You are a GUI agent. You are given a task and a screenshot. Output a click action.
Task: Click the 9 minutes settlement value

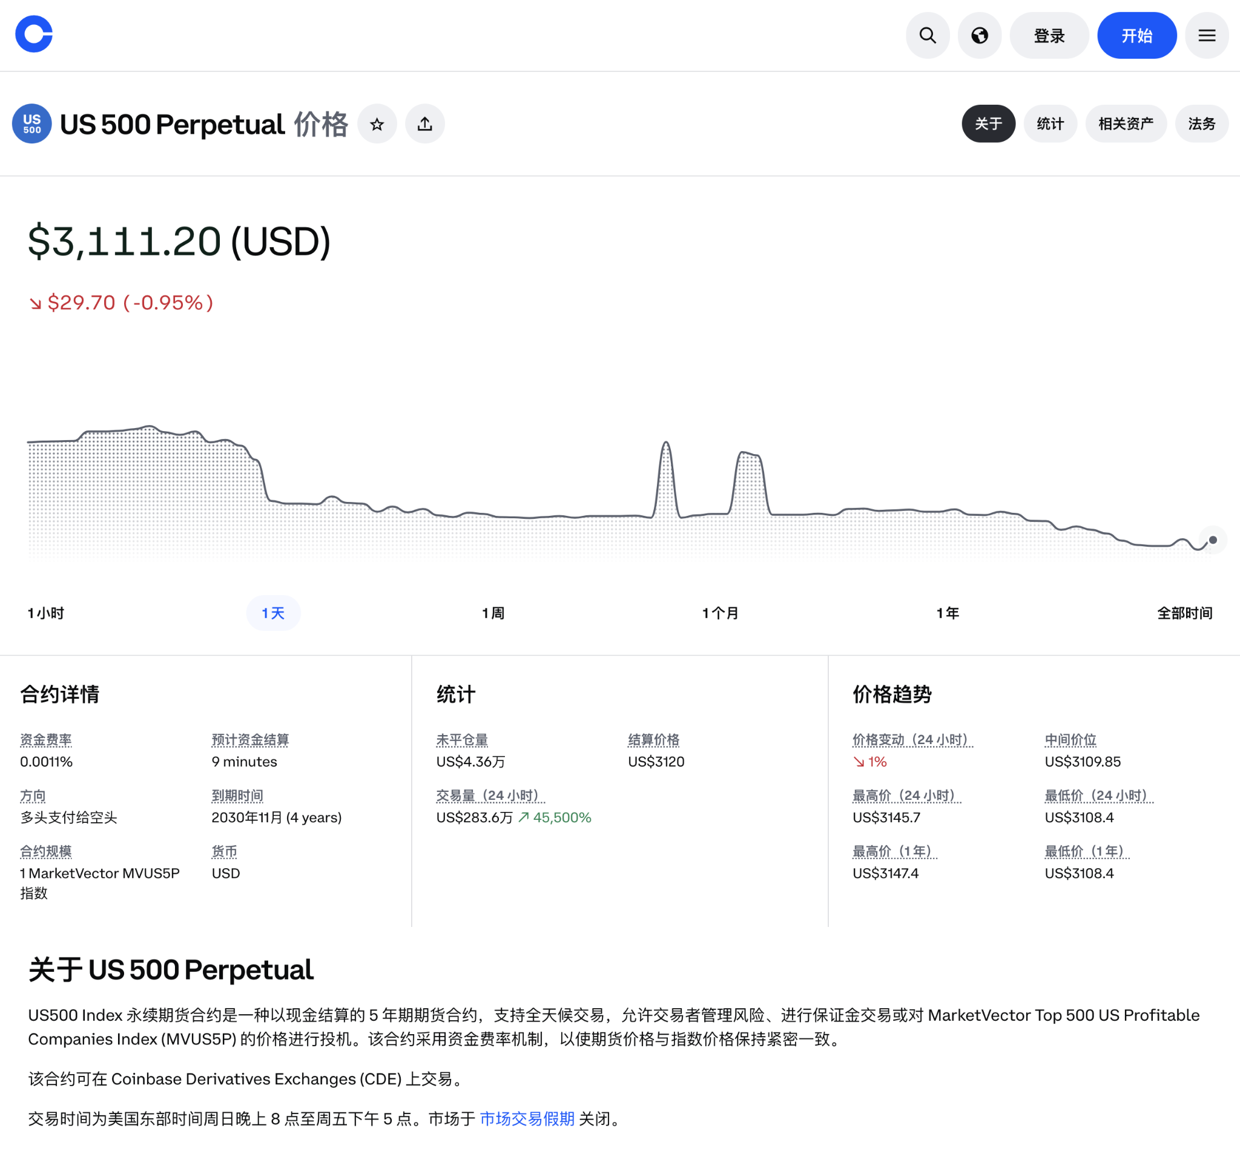pyautogui.click(x=245, y=762)
